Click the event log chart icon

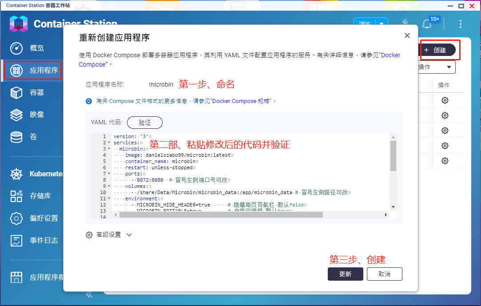pyautogui.click(x=16, y=241)
